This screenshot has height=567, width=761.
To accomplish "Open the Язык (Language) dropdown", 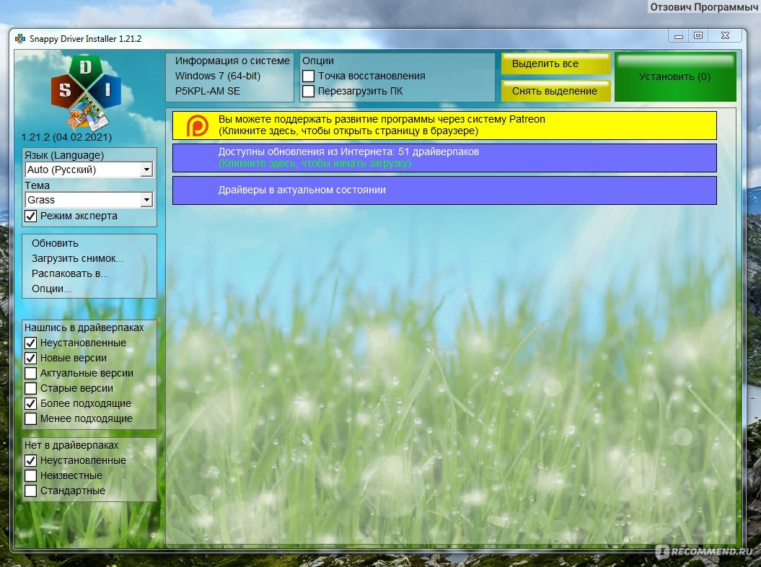I will point(89,170).
